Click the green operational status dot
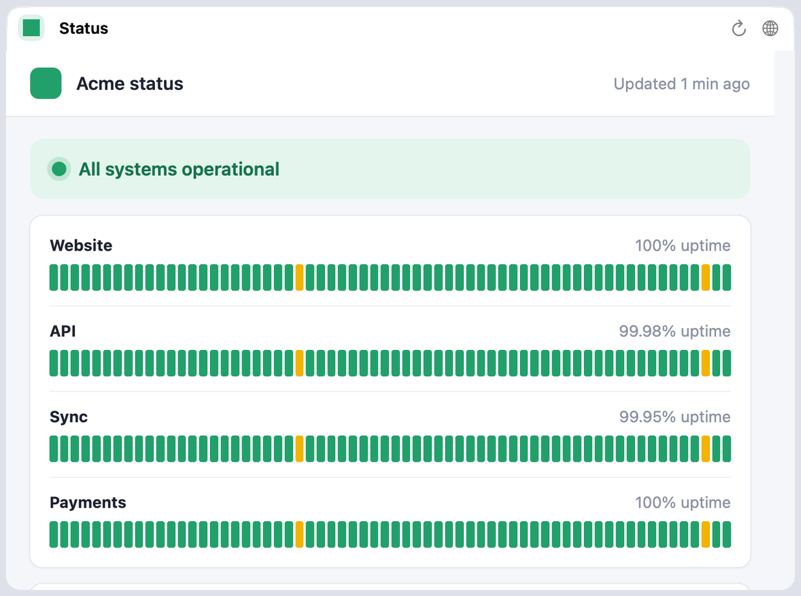Viewport: 801px width, 596px height. click(59, 169)
